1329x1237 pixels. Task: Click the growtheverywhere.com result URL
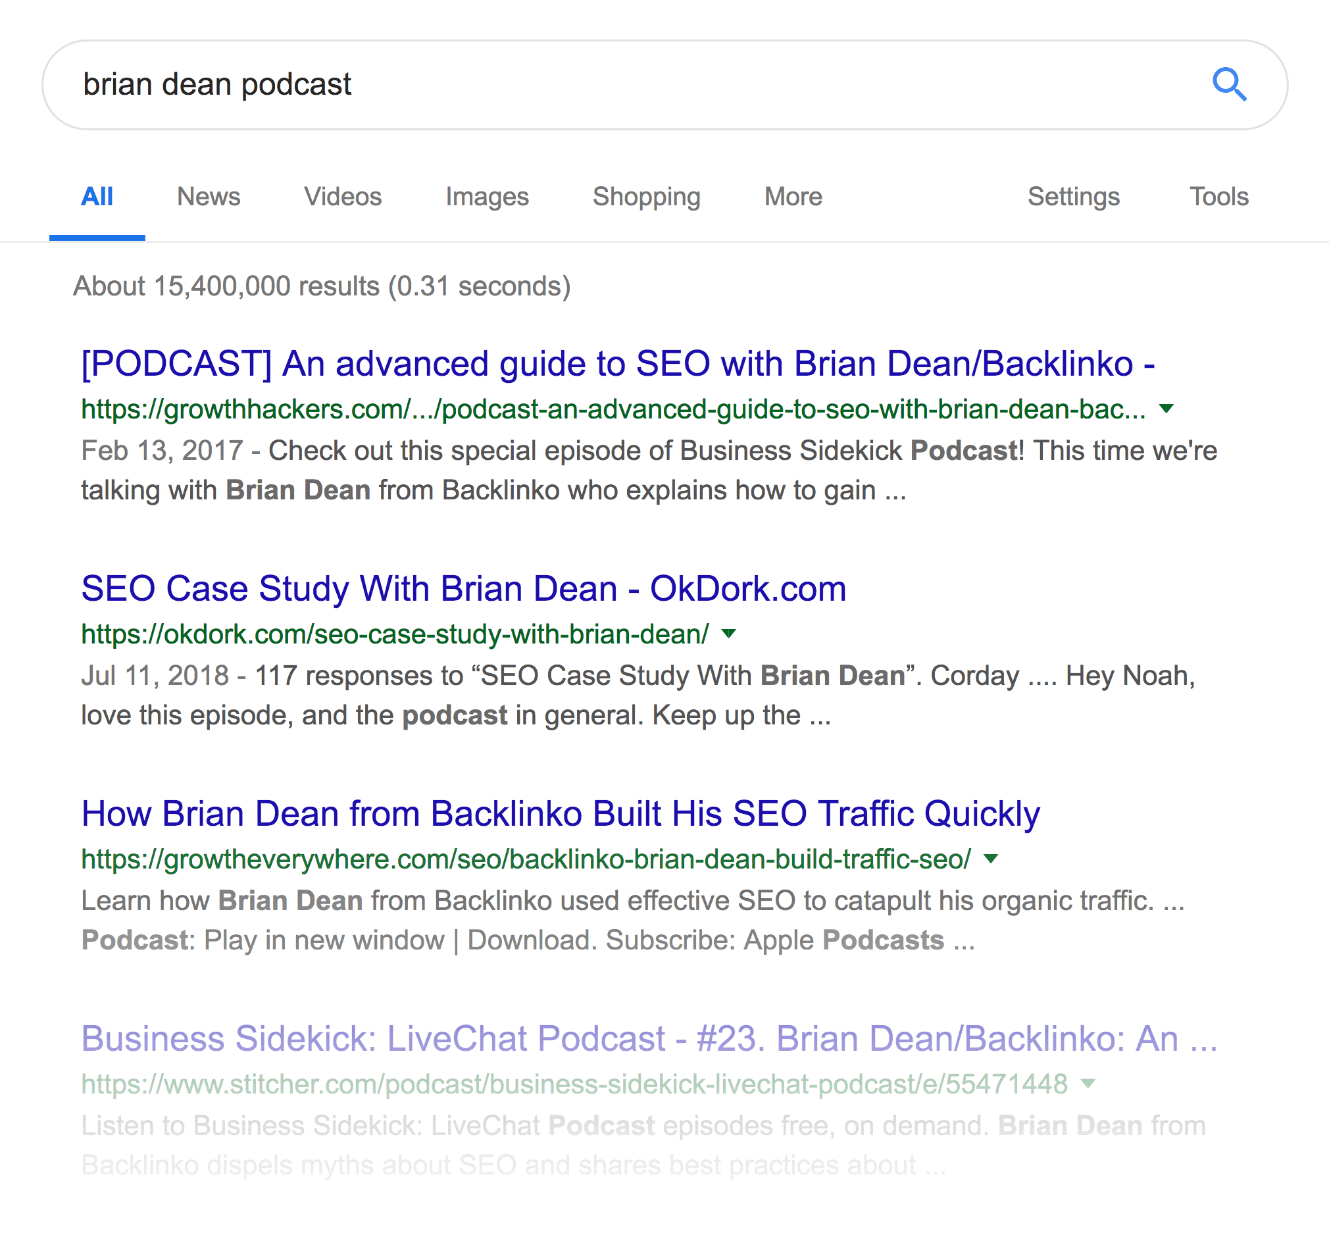(526, 859)
